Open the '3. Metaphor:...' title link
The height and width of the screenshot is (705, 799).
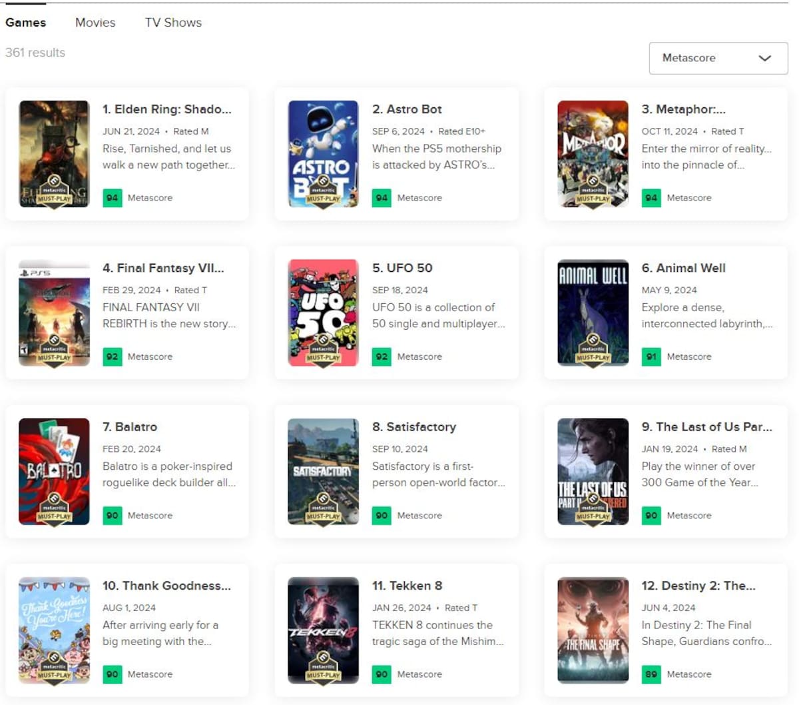tap(684, 109)
